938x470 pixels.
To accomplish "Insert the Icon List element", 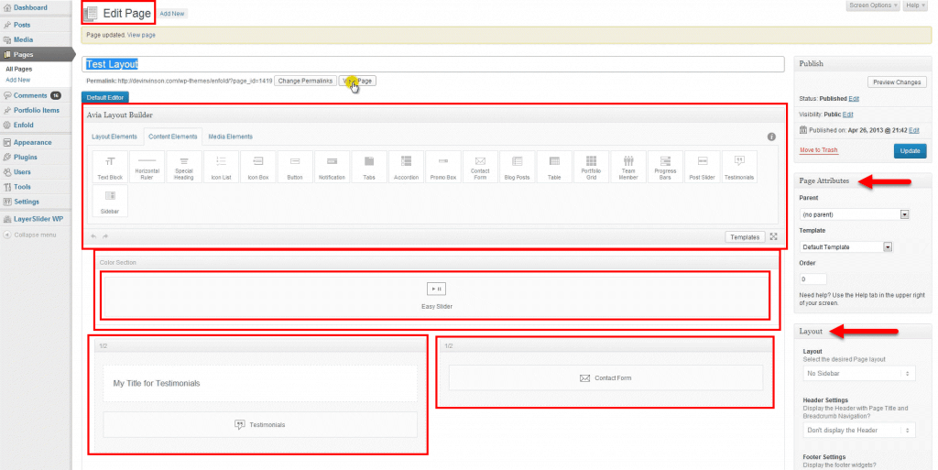I will (x=221, y=167).
